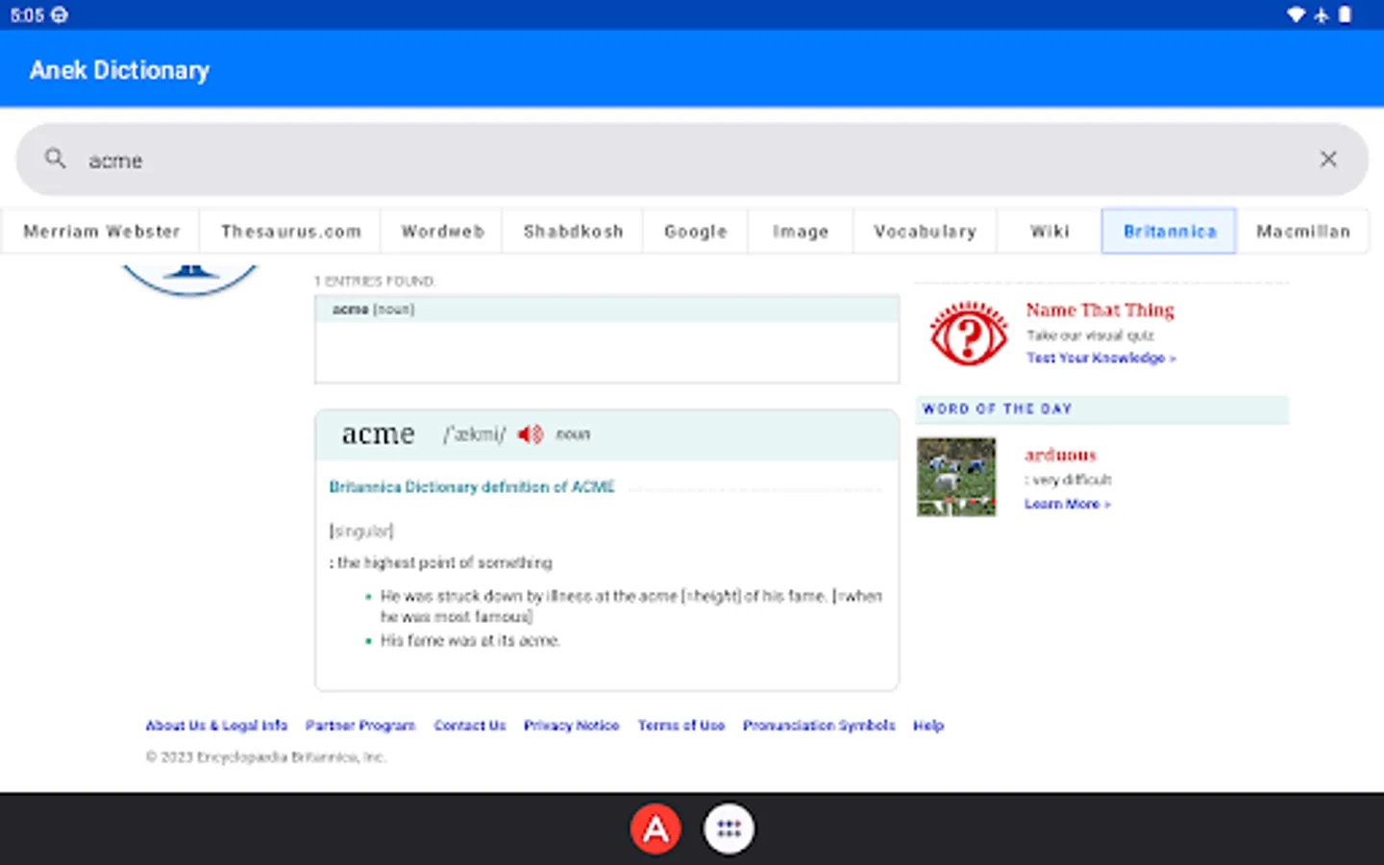This screenshot has height=865, width=1384.
Task: Tap the red Anek Dictionary taskbar icon
Action: (x=655, y=828)
